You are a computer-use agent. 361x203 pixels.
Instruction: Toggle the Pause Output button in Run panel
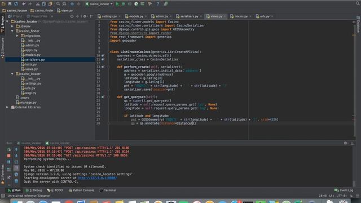click(9, 162)
